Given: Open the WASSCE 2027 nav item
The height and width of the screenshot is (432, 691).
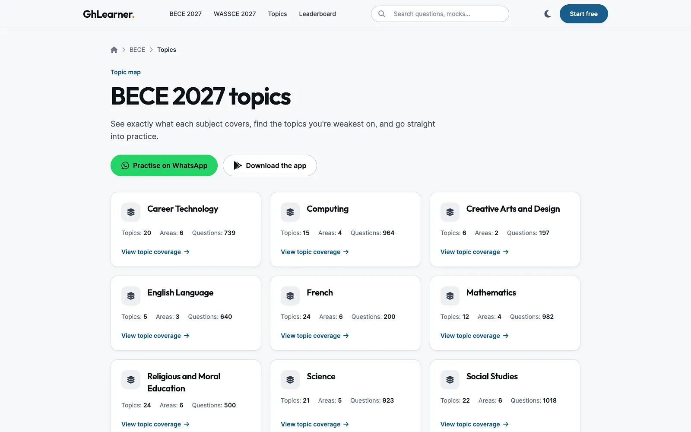Looking at the screenshot, I should pyautogui.click(x=235, y=14).
